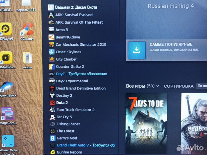Click the Destiny 2 logo icon
The width and height of the screenshot is (207, 155).
pyautogui.click(x=52, y=96)
